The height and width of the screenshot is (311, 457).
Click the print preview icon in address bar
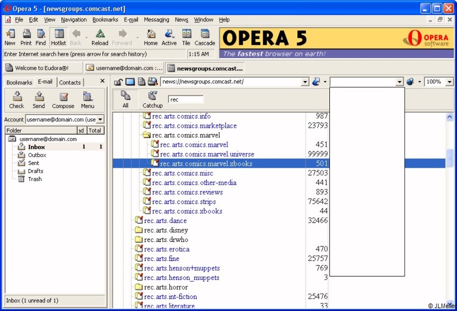pyautogui.click(x=153, y=82)
